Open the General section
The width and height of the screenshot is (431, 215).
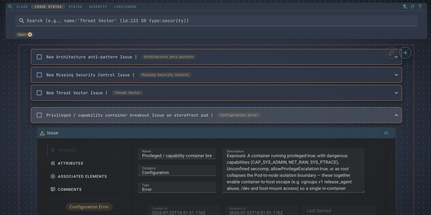pyautogui.click(x=67, y=150)
